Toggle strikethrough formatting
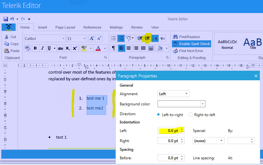This screenshot has height=165, width=263. click(60, 48)
